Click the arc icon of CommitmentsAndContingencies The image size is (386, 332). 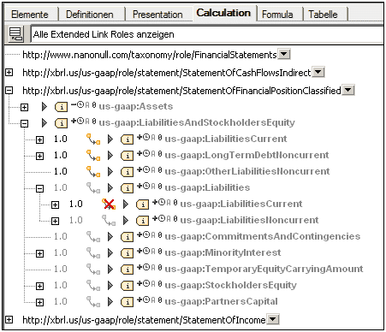[x=93, y=237]
